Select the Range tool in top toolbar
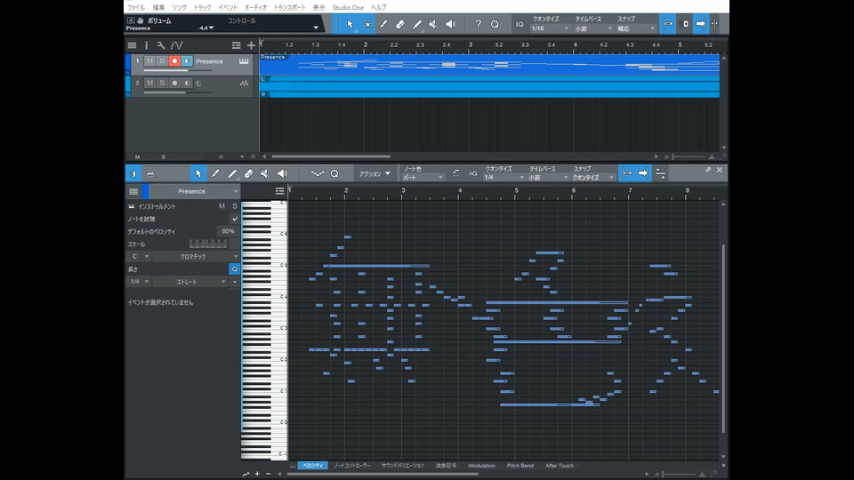The width and height of the screenshot is (854, 480). tap(367, 24)
